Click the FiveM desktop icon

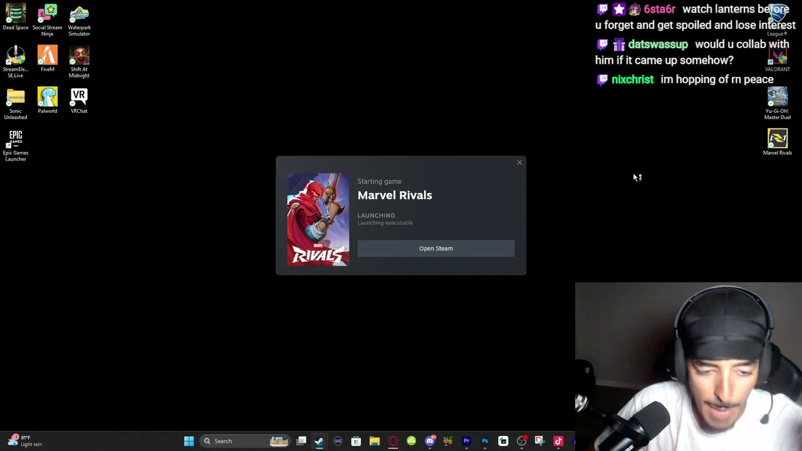(47, 58)
